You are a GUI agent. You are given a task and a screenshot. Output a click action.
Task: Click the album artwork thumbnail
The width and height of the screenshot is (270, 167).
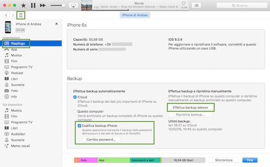[87, 5]
